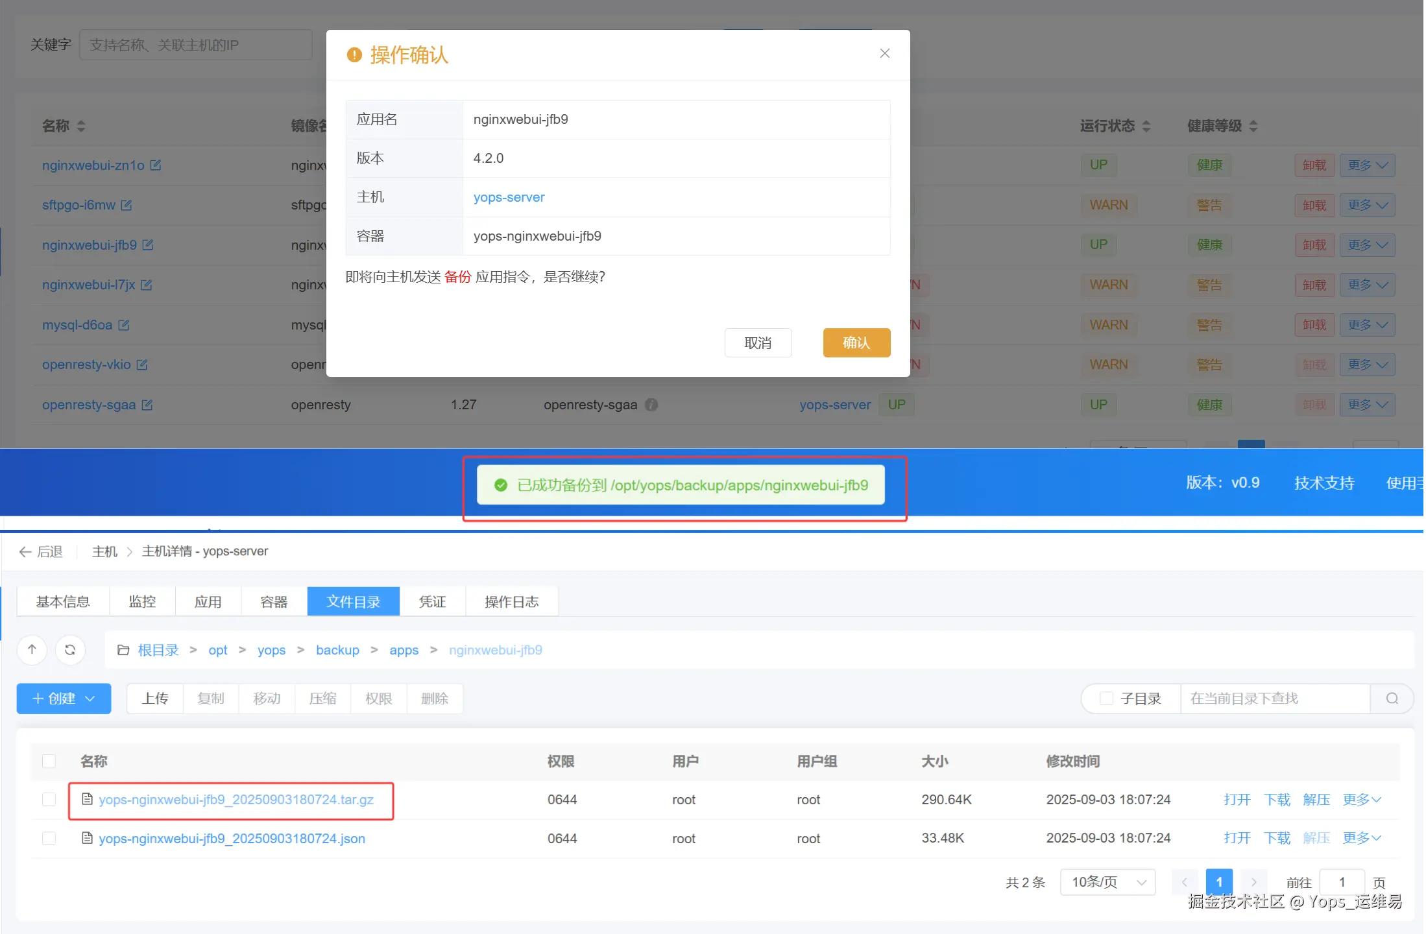
Task: Expand the 10条/页 page size selector
Action: pyautogui.click(x=1107, y=882)
